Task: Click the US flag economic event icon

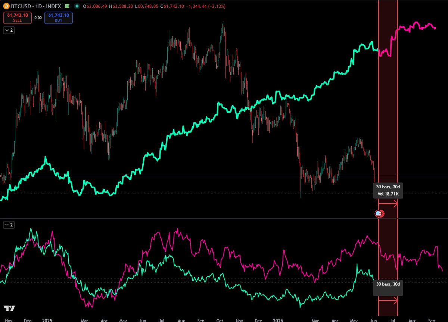Action: tap(379, 214)
